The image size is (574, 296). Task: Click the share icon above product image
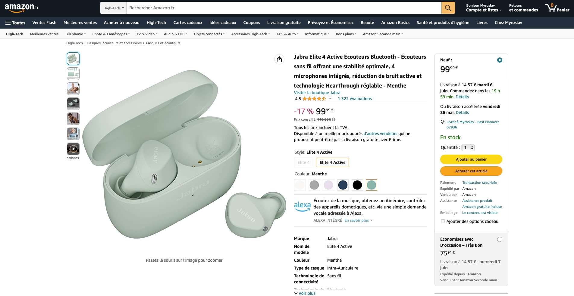coord(279,59)
